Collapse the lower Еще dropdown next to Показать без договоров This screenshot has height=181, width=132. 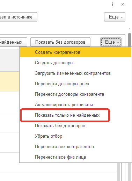(111, 42)
